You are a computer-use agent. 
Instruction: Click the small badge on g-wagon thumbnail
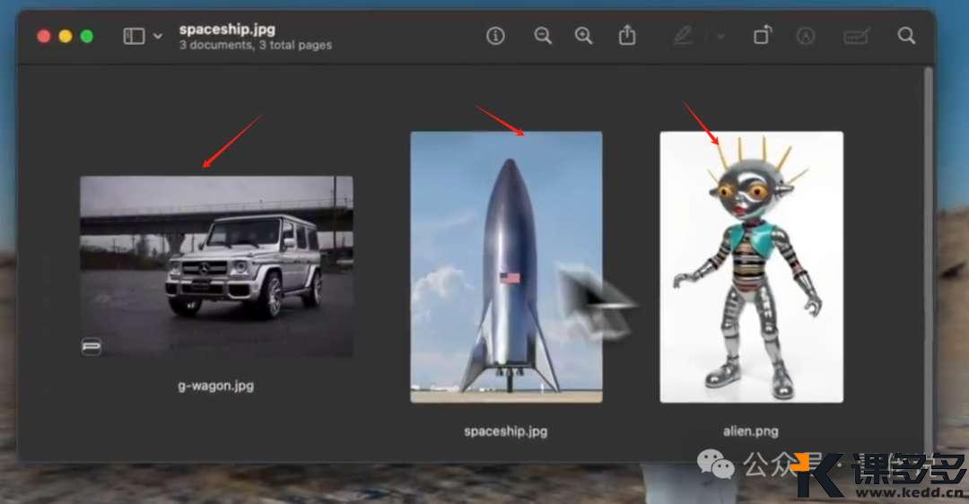coord(92,345)
